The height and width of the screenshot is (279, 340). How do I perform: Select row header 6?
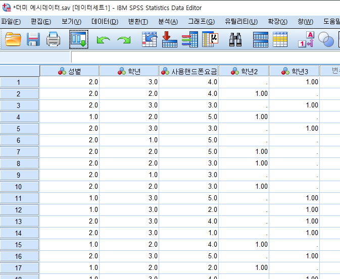(x=19, y=140)
